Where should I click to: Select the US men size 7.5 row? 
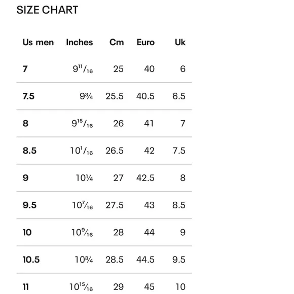(x=104, y=96)
